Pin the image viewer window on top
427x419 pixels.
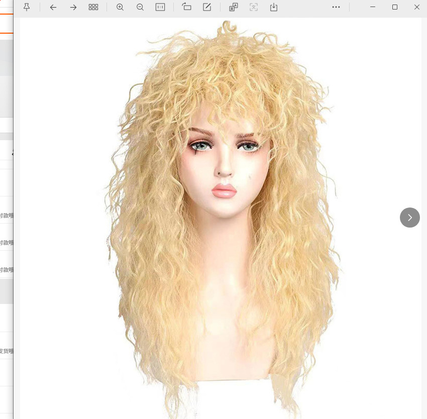(27, 7)
